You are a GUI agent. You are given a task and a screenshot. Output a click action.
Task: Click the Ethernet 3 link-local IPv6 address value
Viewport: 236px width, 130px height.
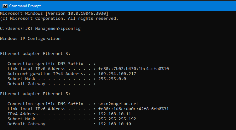[134, 69]
